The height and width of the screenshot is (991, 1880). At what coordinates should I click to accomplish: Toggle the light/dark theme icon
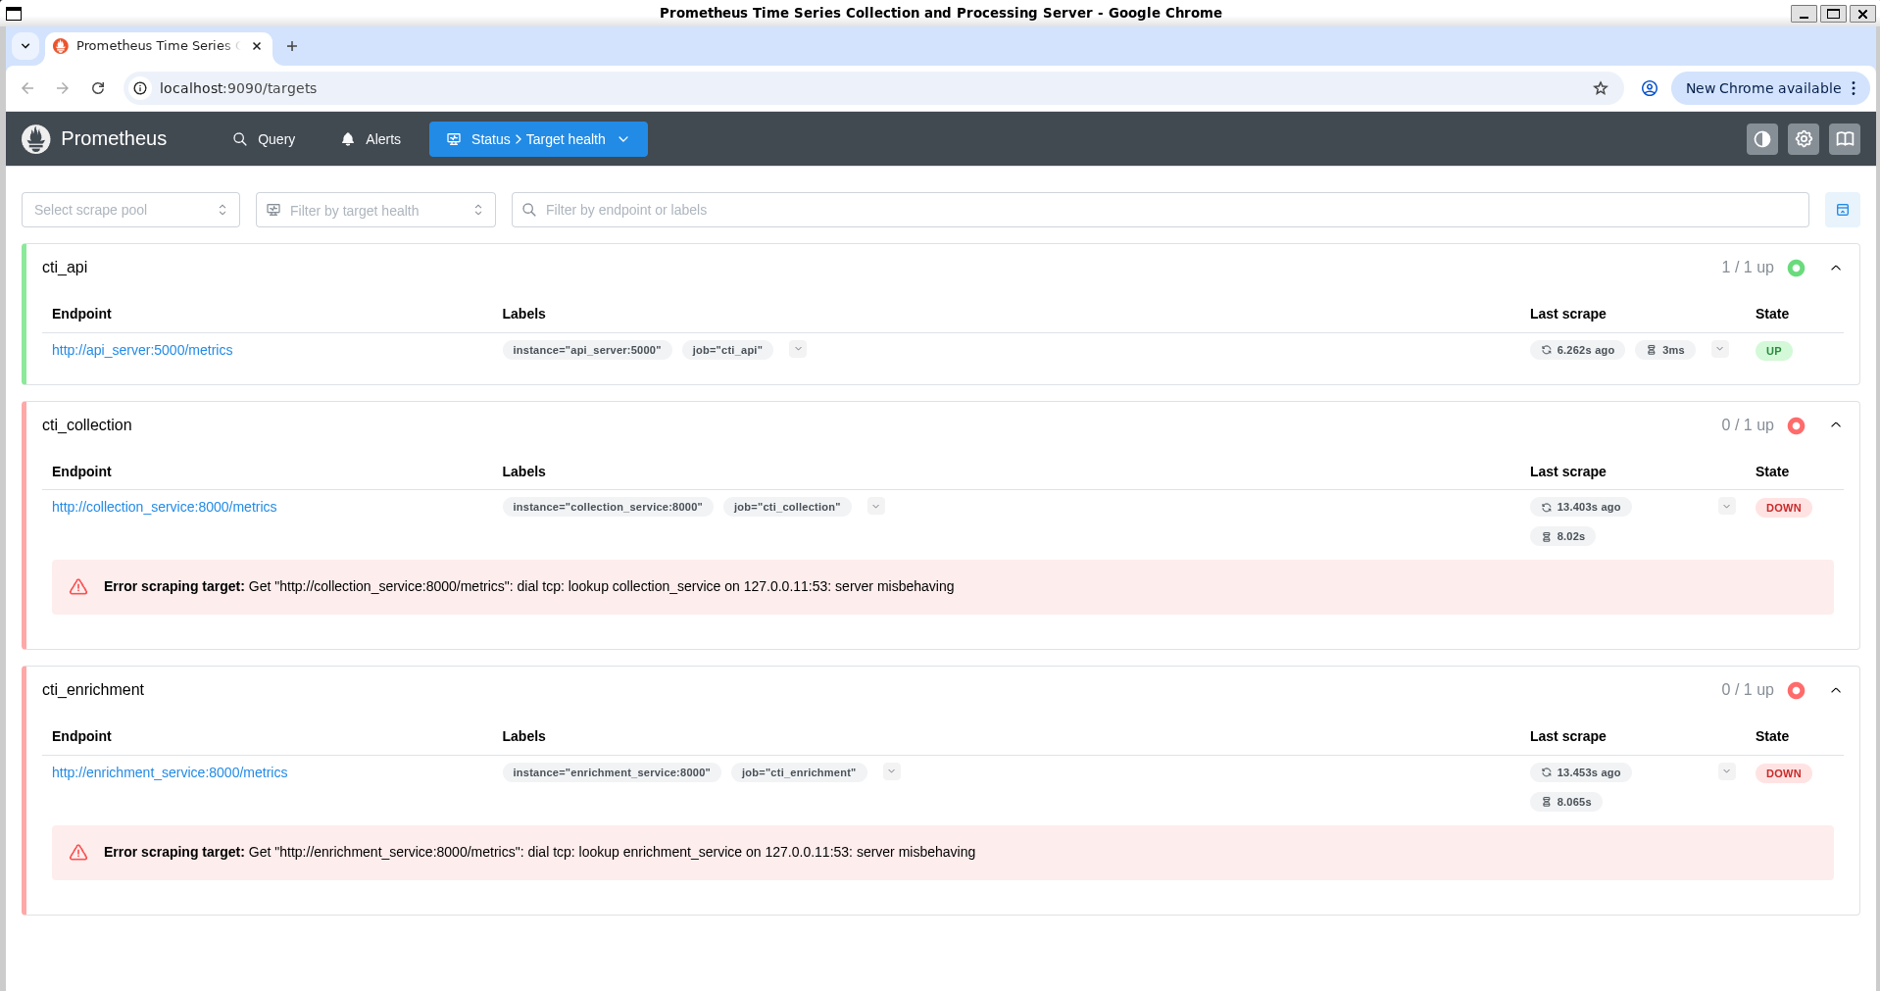click(x=1762, y=139)
